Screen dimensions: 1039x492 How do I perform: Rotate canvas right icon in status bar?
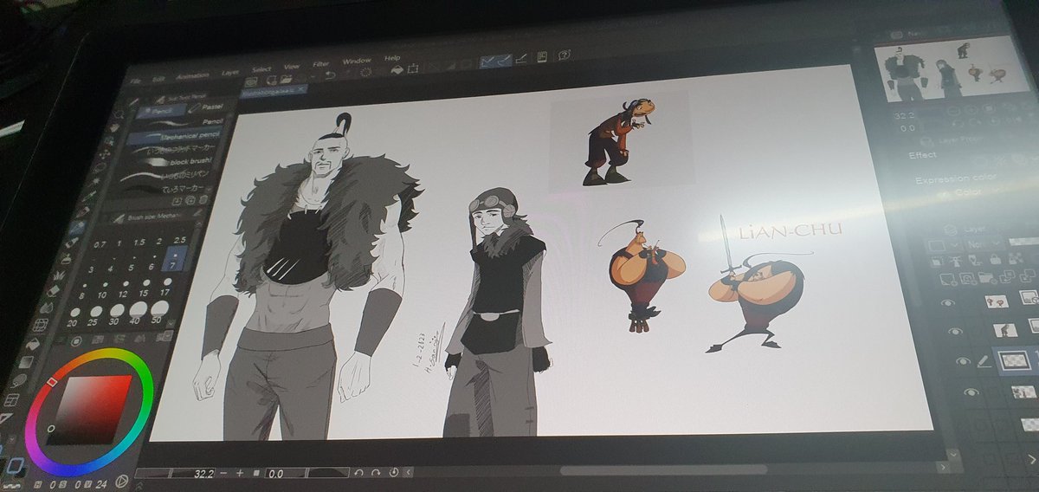click(374, 473)
